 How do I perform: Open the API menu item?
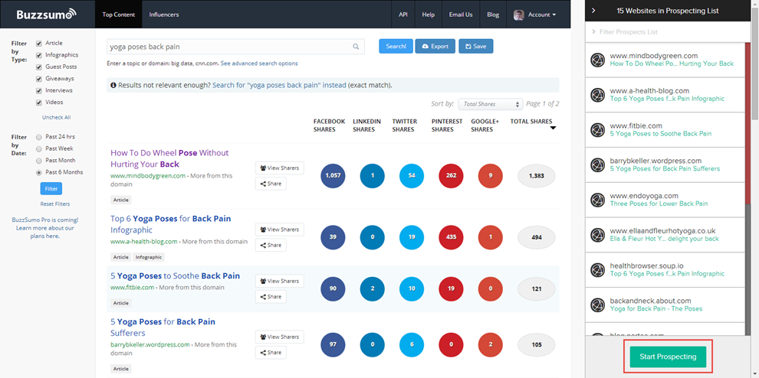click(x=402, y=15)
